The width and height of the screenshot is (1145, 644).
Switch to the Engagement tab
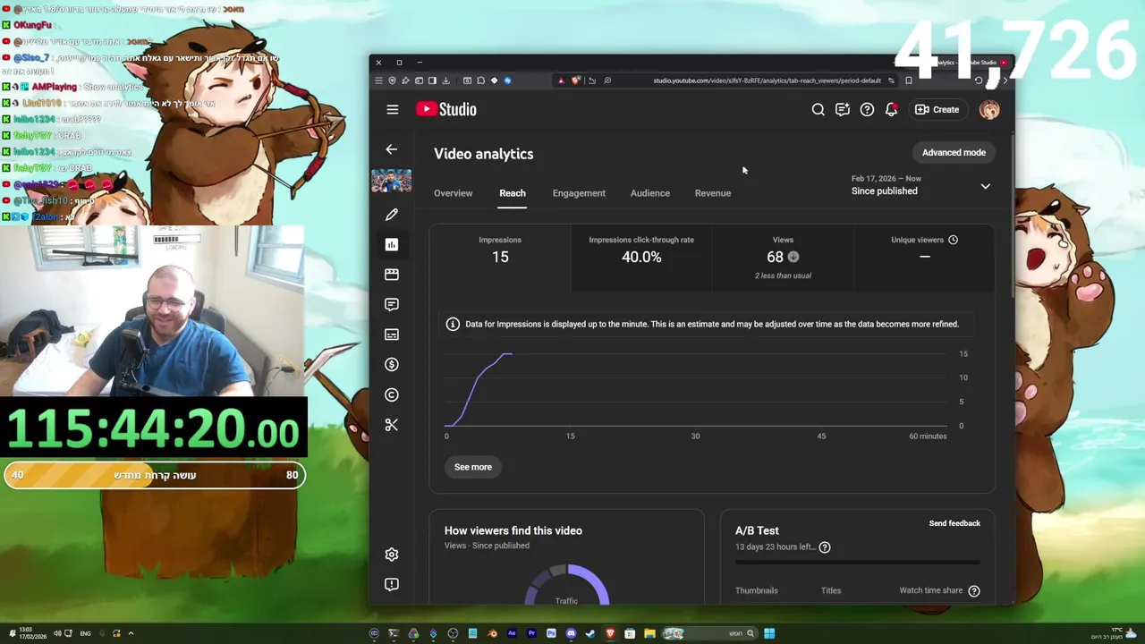pyautogui.click(x=579, y=193)
